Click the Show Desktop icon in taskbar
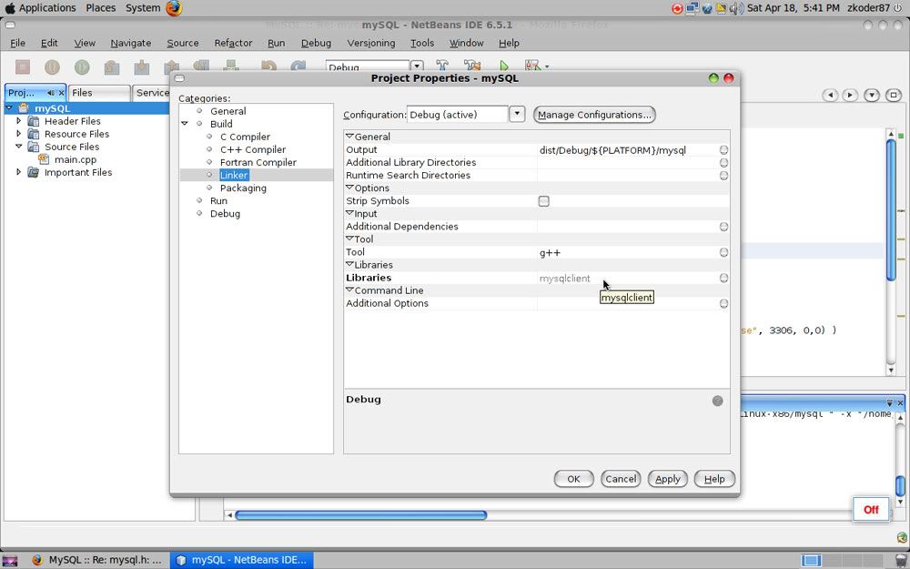 tap(10, 560)
